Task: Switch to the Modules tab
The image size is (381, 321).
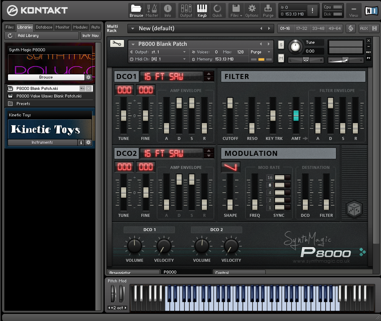Action: [x=80, y=27]
